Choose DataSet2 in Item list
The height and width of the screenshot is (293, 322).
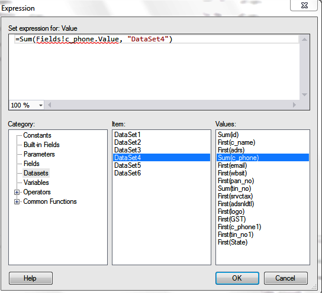162,142
